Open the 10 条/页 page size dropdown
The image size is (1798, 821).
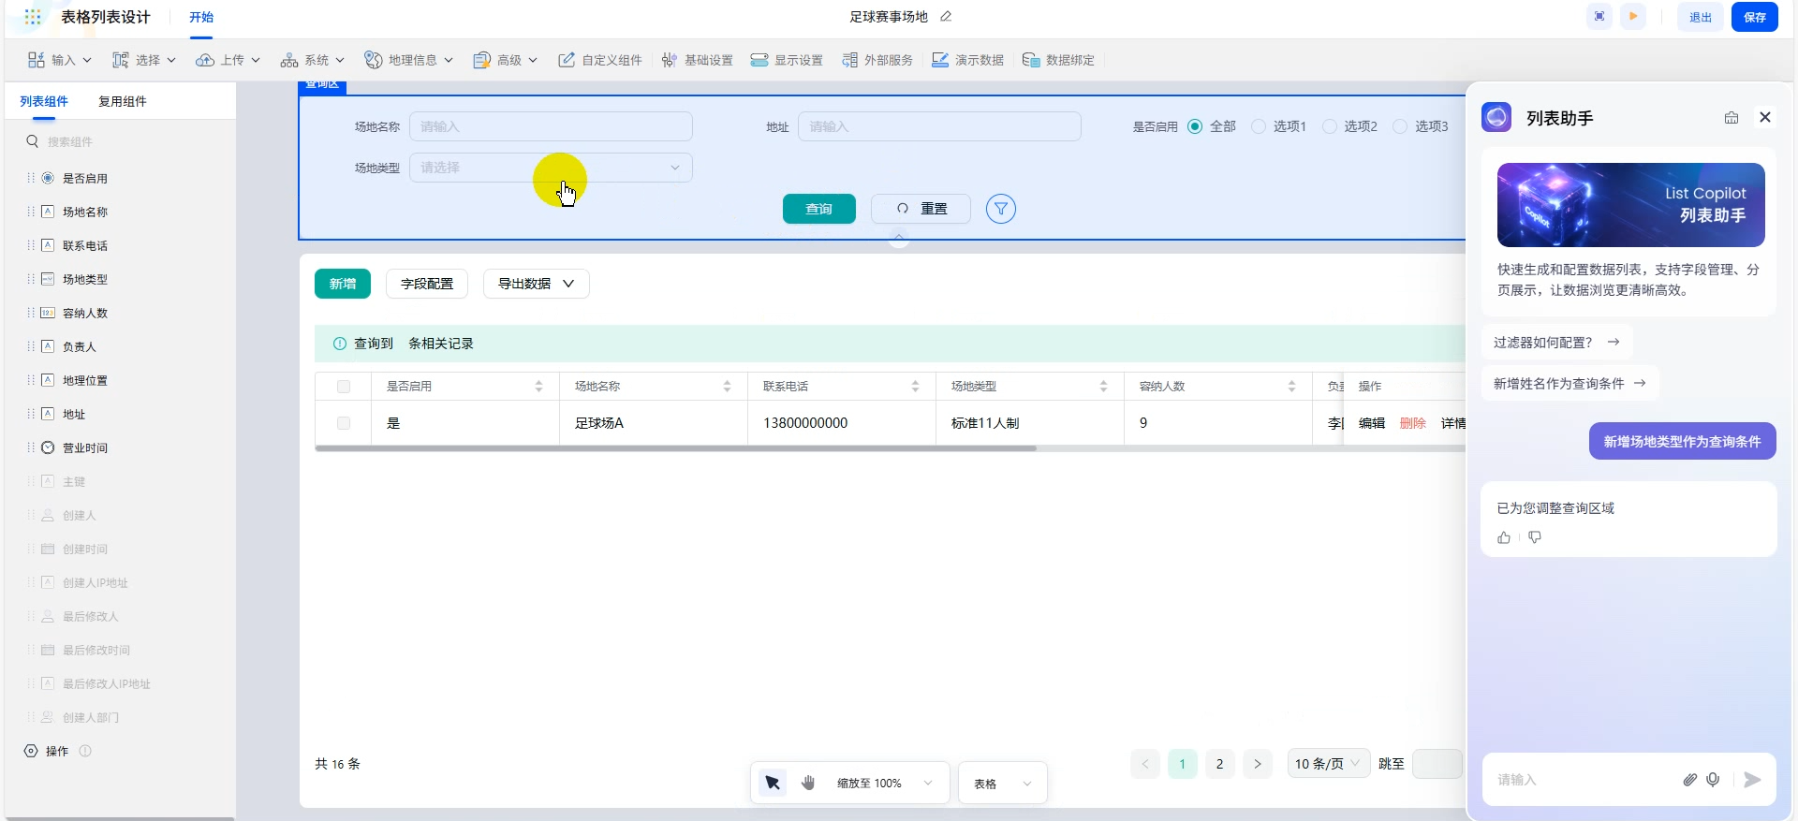click(x=1329, y=764)
